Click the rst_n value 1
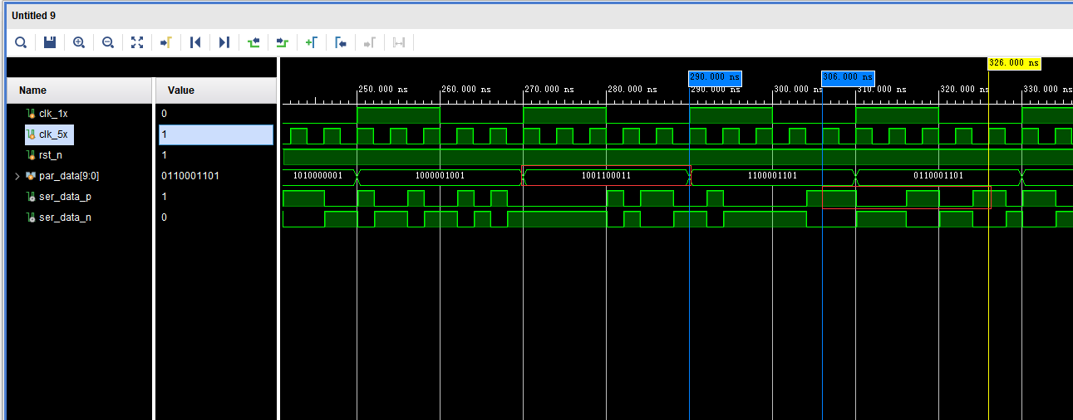Screen dimensions: 1073x420 (x=164, y=155)
